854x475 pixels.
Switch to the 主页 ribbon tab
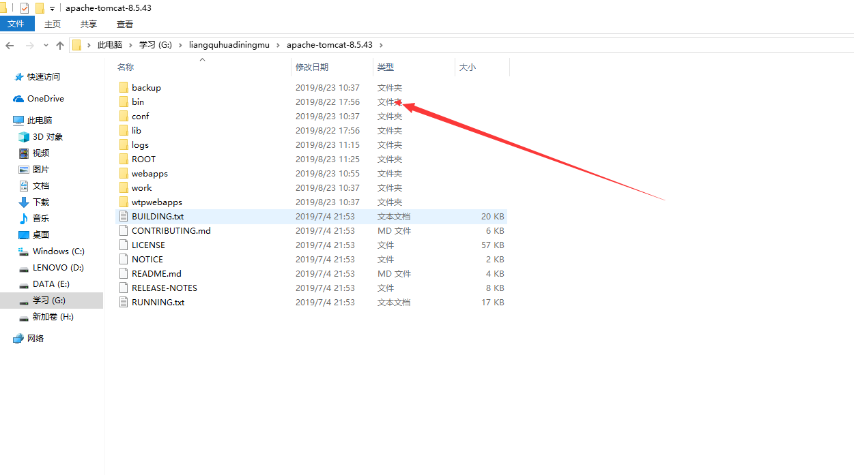tap(53, 24)
